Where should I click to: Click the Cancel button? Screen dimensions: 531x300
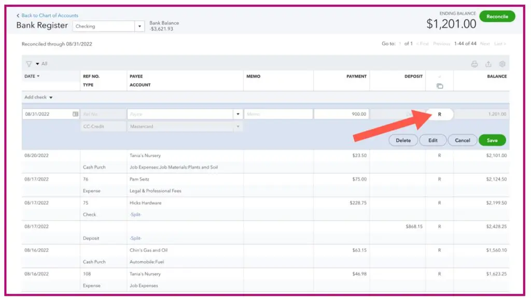462,140
